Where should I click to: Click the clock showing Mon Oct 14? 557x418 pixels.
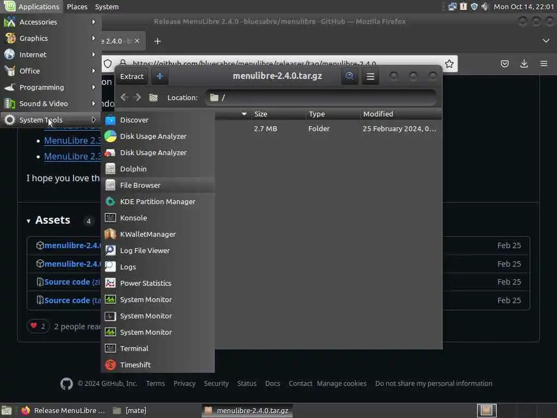click(x=524, y=7)
